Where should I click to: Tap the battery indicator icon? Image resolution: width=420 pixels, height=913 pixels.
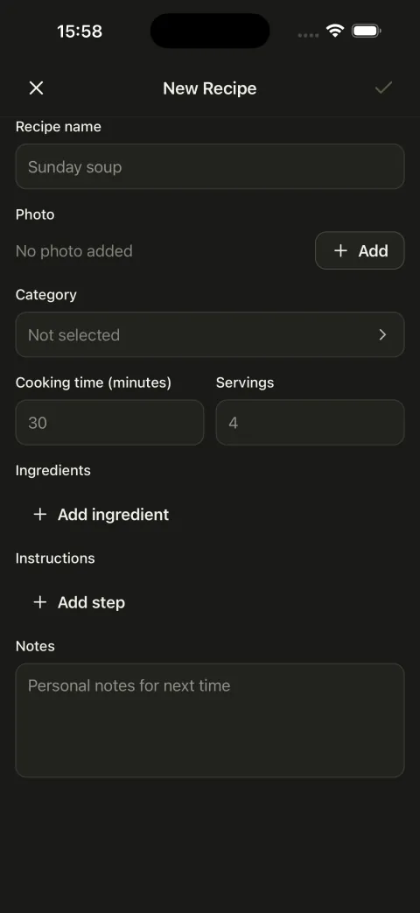tap(367, 31)
